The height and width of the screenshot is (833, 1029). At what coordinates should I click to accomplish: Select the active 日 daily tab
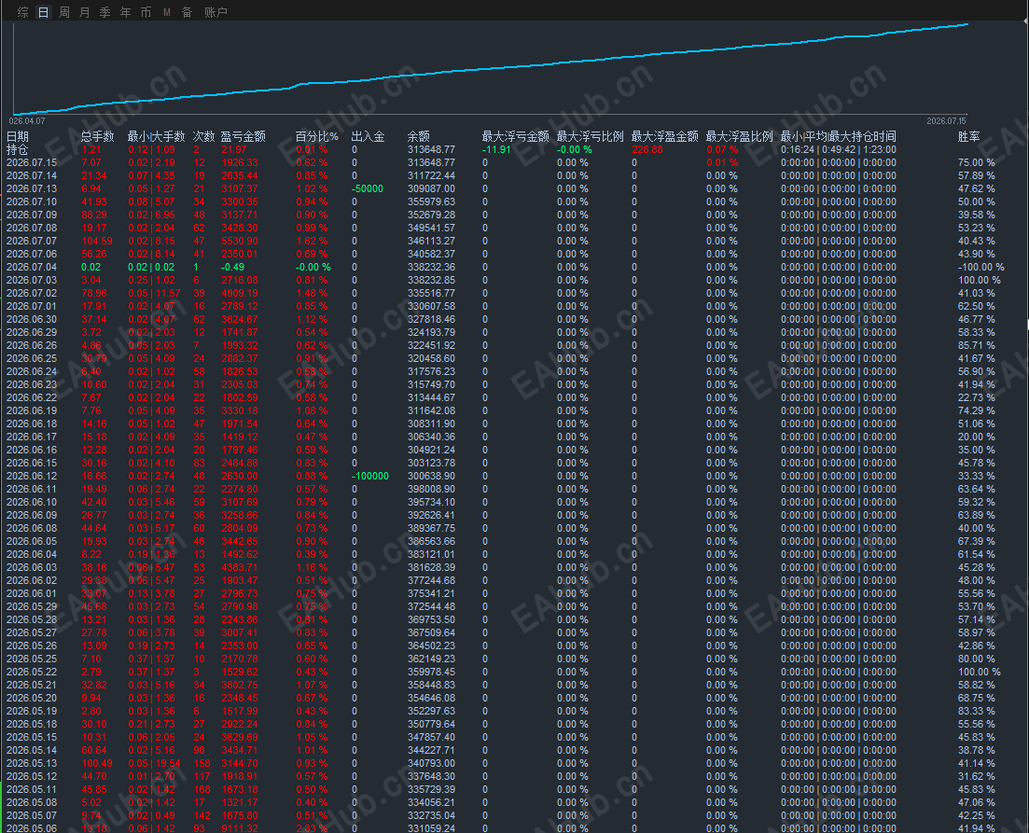pyautogui.click(x=43, y=12)
